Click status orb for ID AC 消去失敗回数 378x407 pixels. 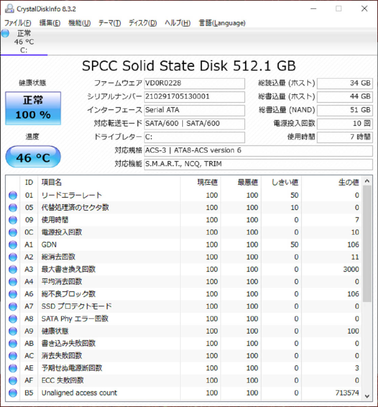13,356
